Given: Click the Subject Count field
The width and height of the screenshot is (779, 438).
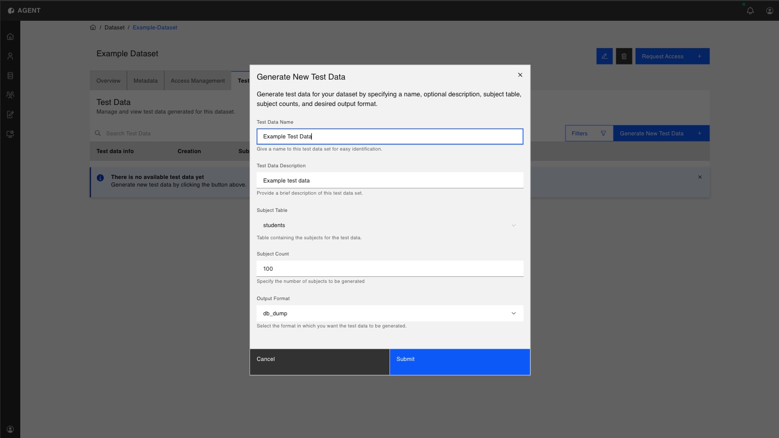Looking at the screenshot, I should pos(389,269).
